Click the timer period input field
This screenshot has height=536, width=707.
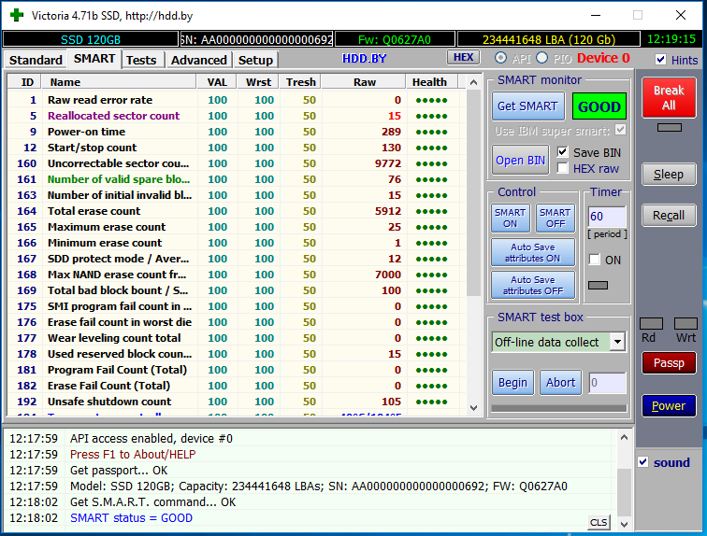pos(606,217)
